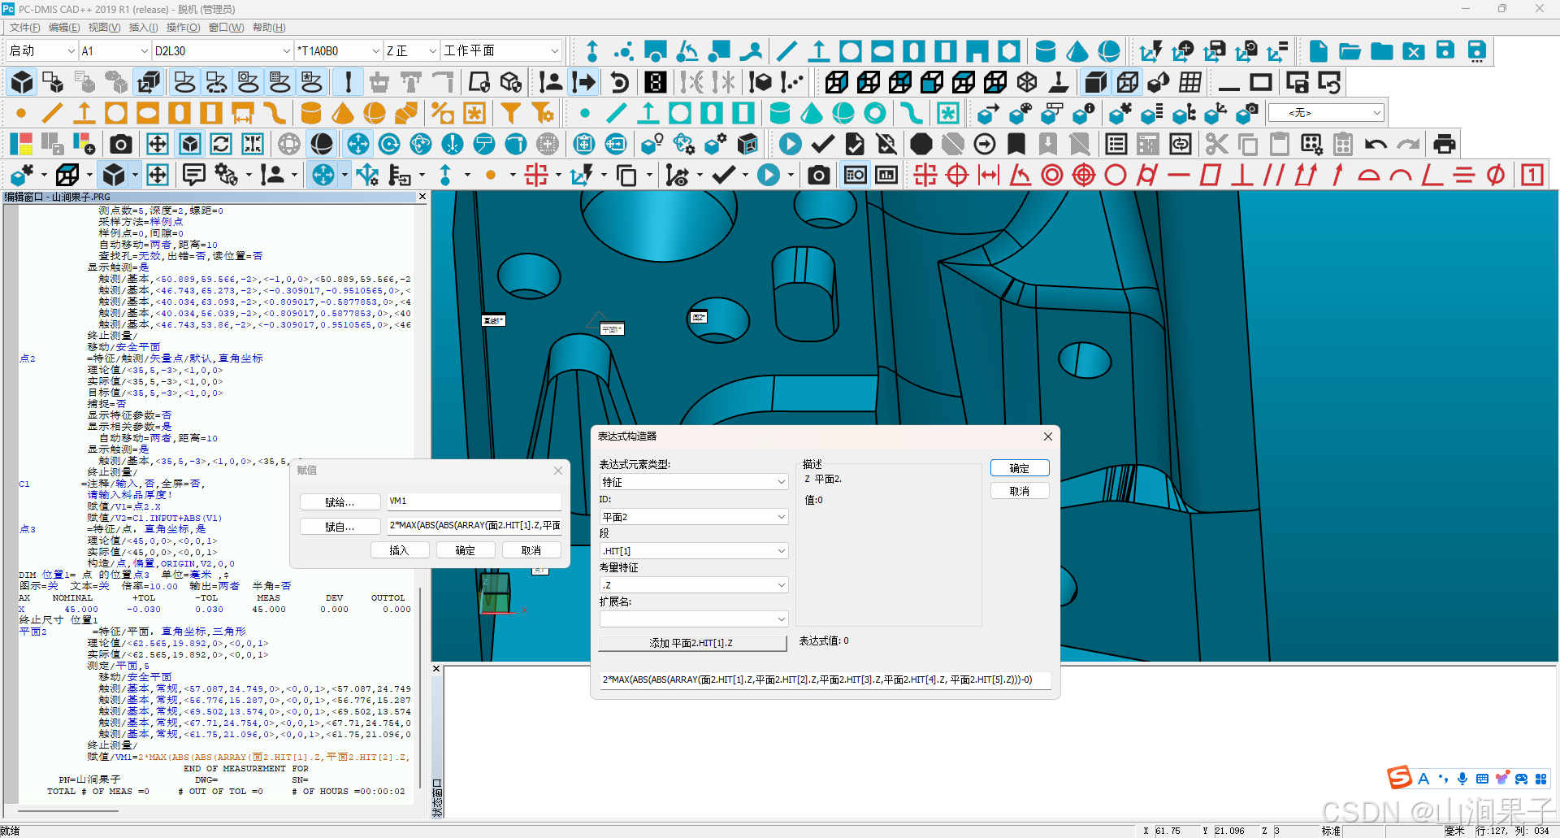This screenshot has width=1560, height=838.
Task: Toggle the 3D grid display
Action: click(1191, 82)
